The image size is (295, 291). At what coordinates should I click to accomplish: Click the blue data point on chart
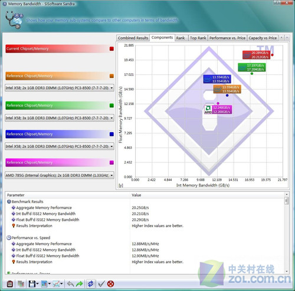coord(227,96)
